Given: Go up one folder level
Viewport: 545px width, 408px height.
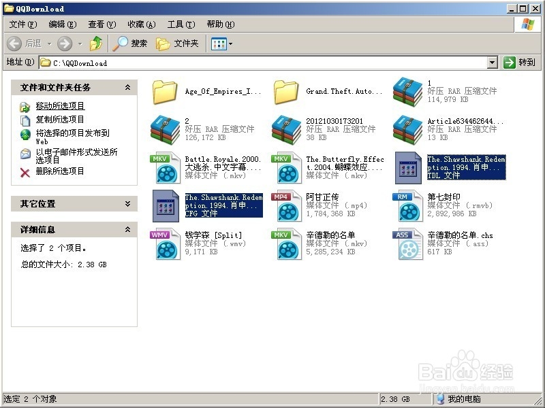Looking at the screenshot, I should pyautogui.click(x=96, y=44).
